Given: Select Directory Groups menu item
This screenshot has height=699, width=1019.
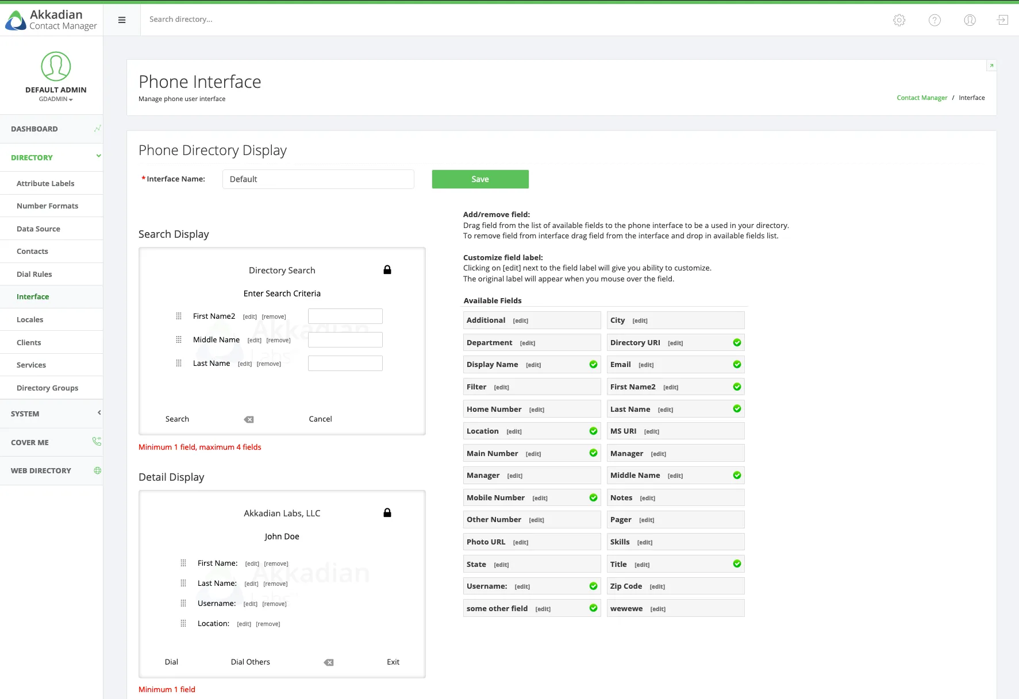Looking at the screenshot, I should (47, 388).
